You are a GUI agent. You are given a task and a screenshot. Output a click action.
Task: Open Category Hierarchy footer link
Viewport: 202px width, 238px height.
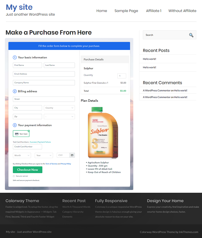coord(73,212)
